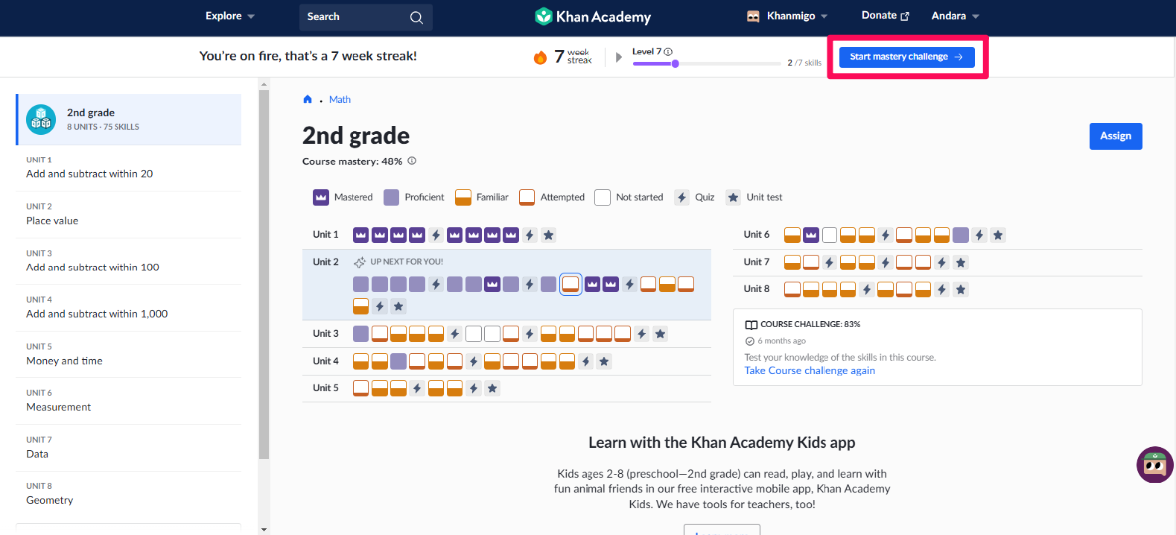Click the Unit 6 label in mastery grid
Screen dimensions: 1176x535
click(757, 235)
